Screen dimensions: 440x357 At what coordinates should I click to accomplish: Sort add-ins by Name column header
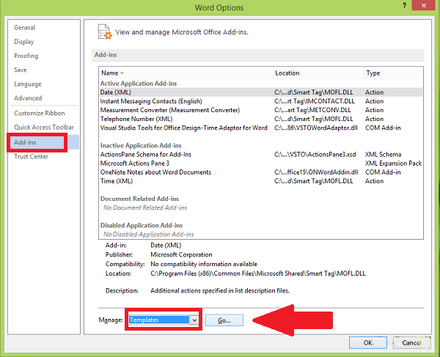(110, 73)
